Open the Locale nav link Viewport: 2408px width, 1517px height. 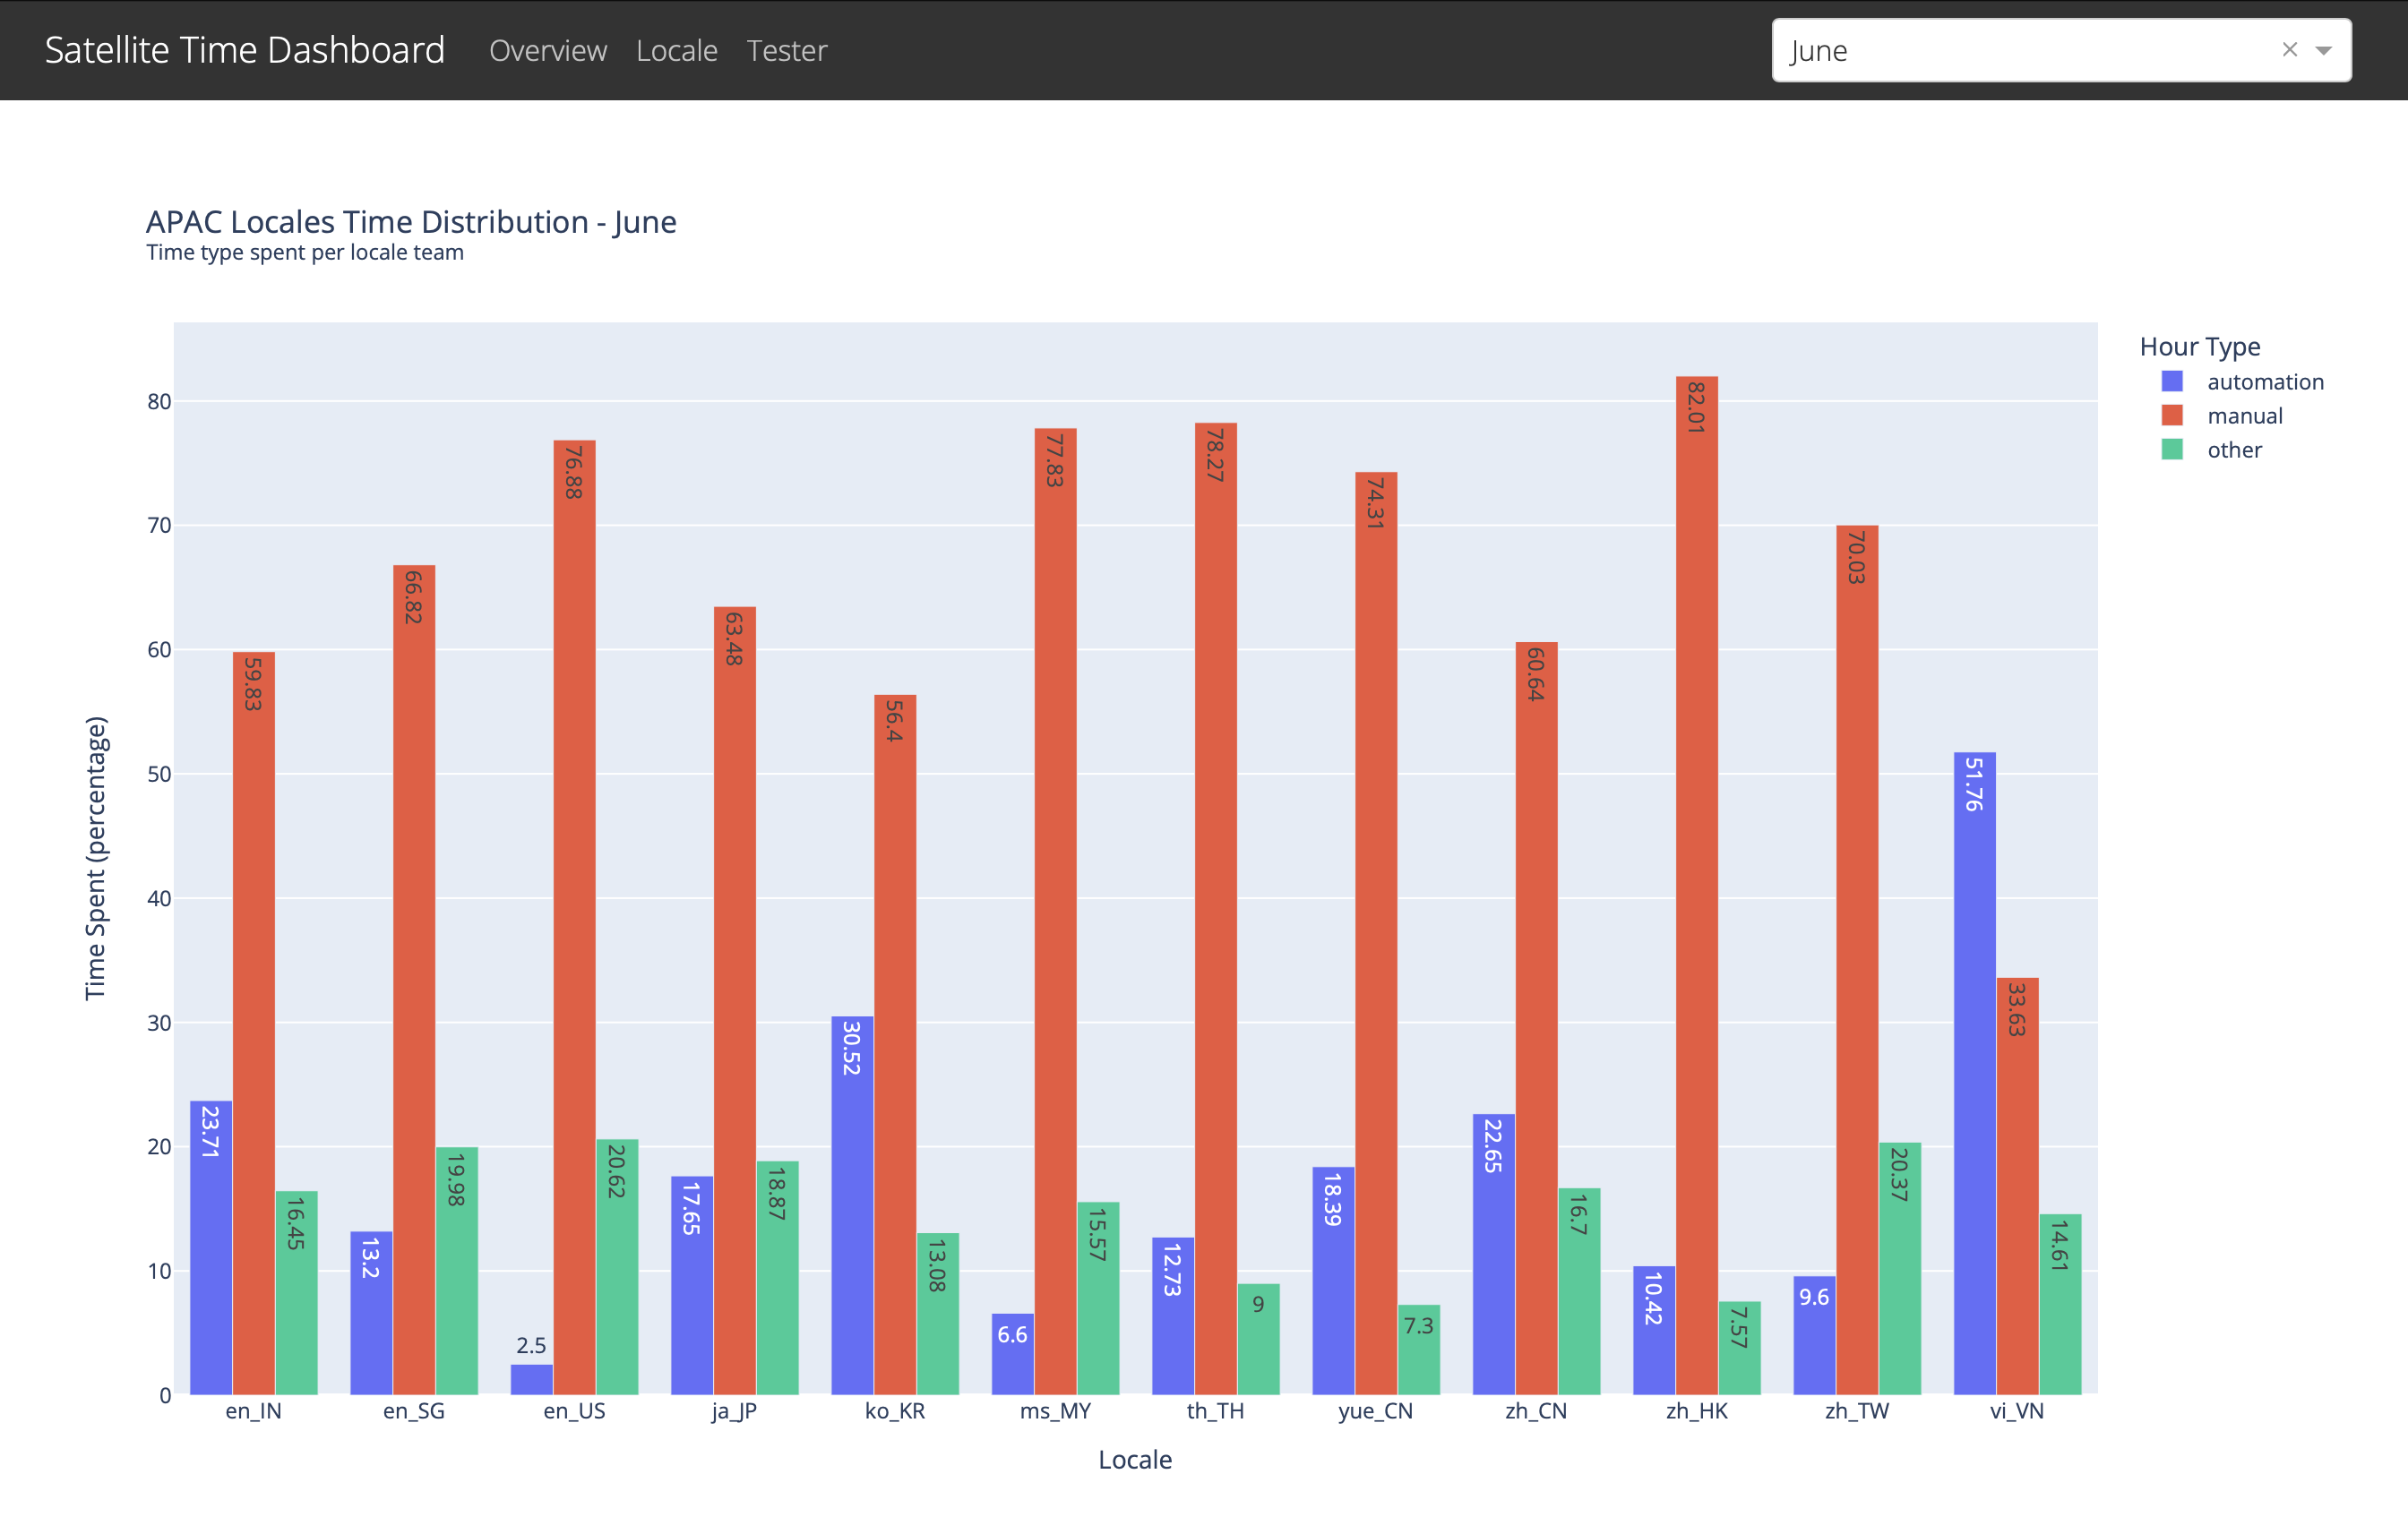pos(676,50)
